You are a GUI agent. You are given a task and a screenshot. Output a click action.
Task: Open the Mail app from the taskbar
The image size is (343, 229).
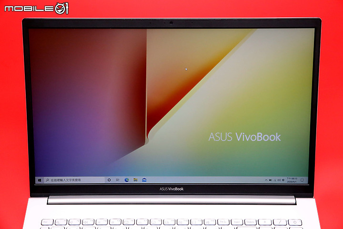point(144,180)
